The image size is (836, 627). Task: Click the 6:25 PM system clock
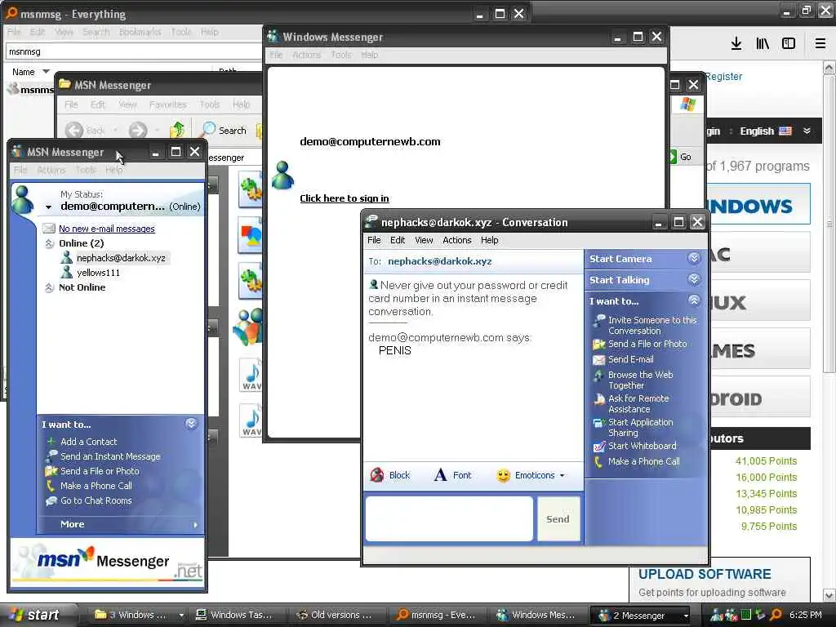(806, 615)
